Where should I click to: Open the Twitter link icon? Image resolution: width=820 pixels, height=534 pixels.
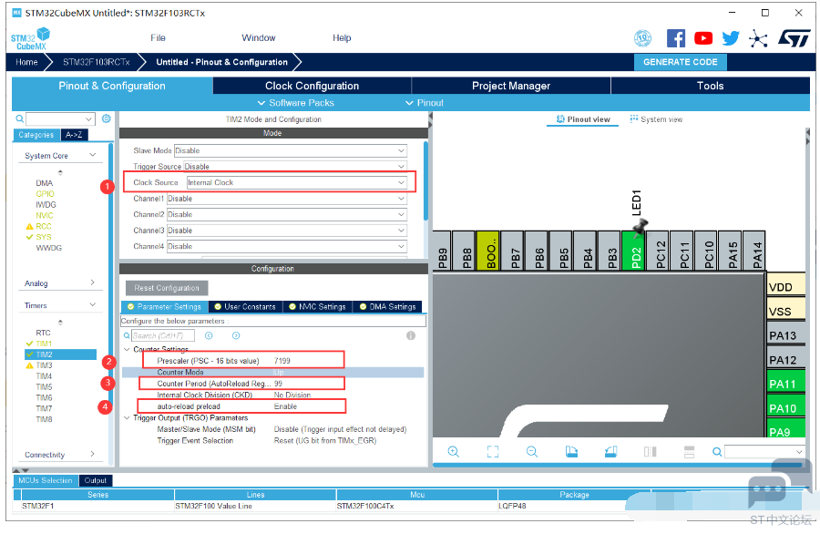pos(731,38)
